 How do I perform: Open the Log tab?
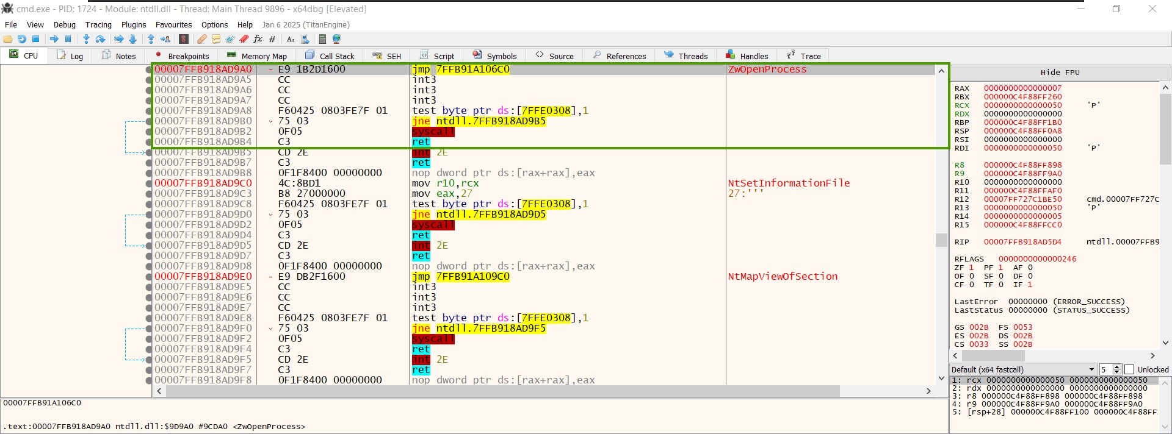point(70,56)
